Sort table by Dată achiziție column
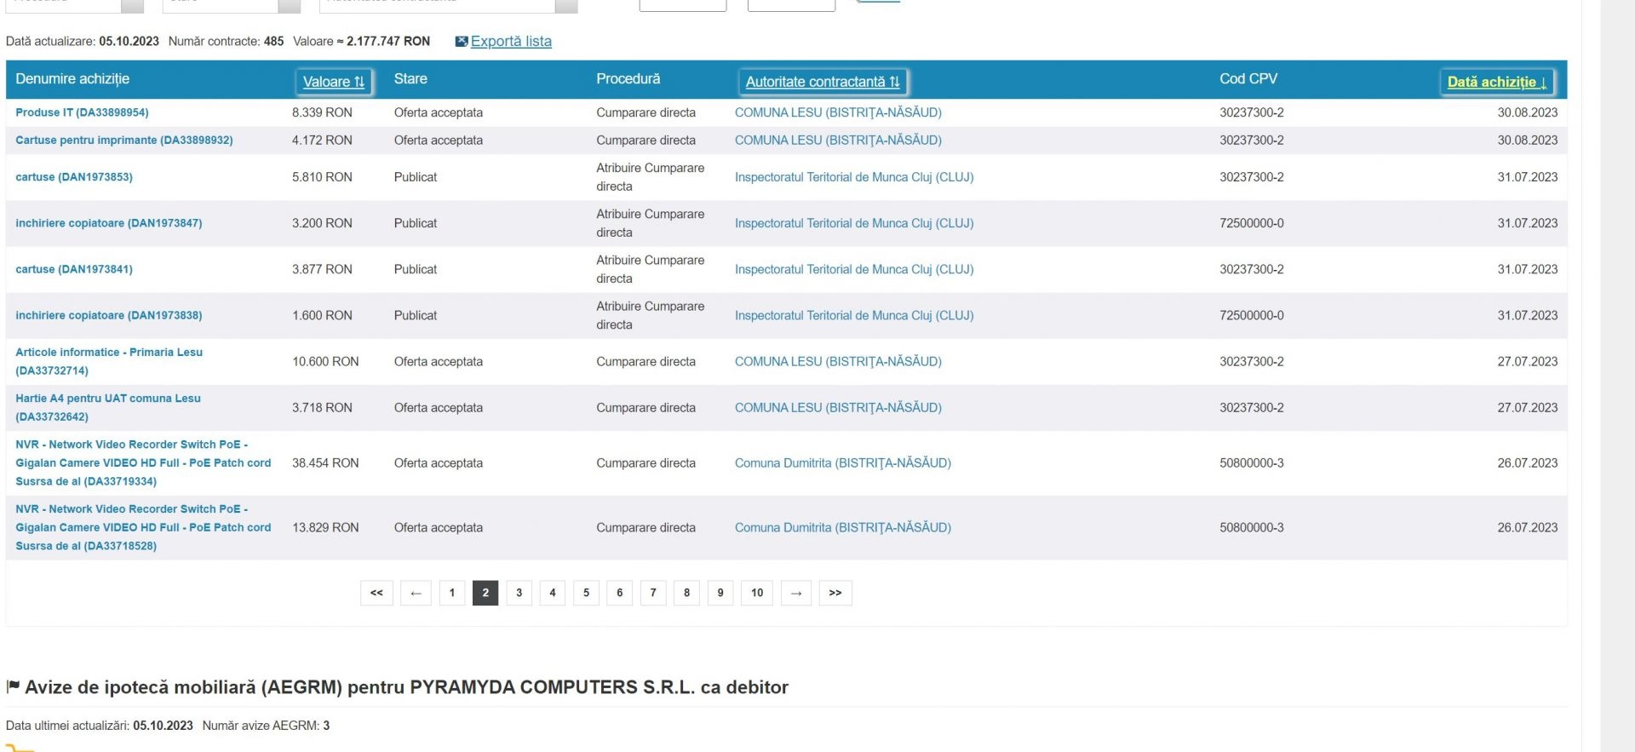The height and width of the screenshot is (752, 1635). (1496, 82)
